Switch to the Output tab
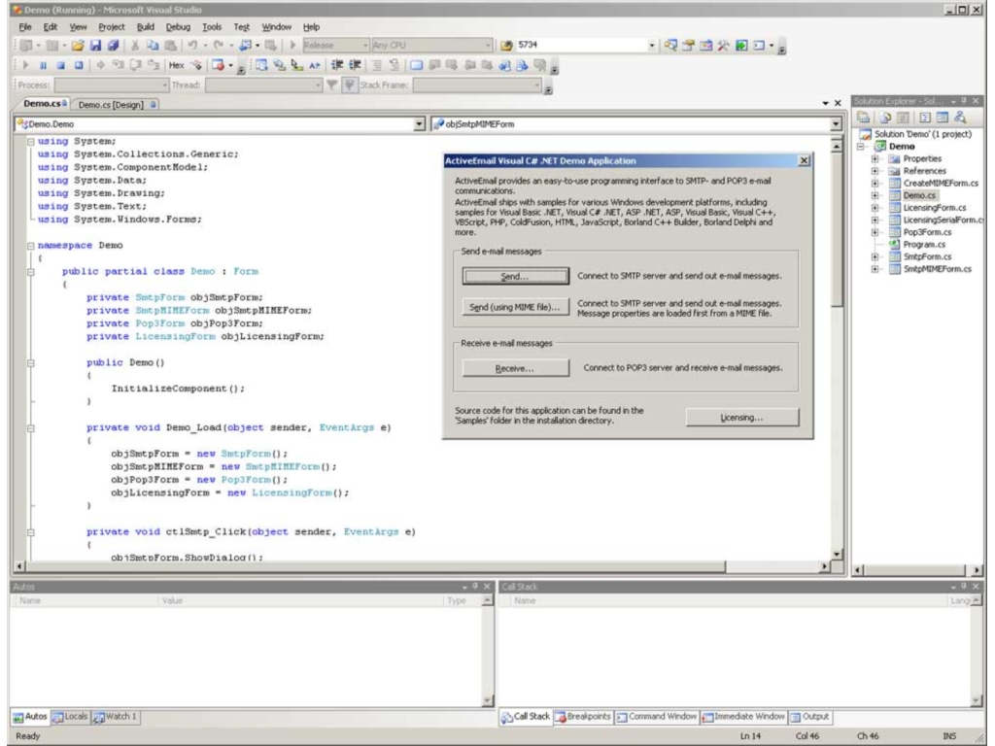This screenshot has height=746, width=995. (810, 717)
